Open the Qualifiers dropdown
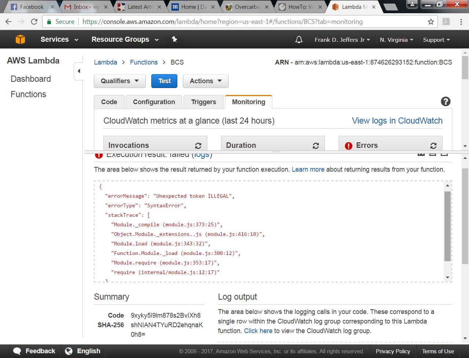469x358 pixels. coord(120,81)
